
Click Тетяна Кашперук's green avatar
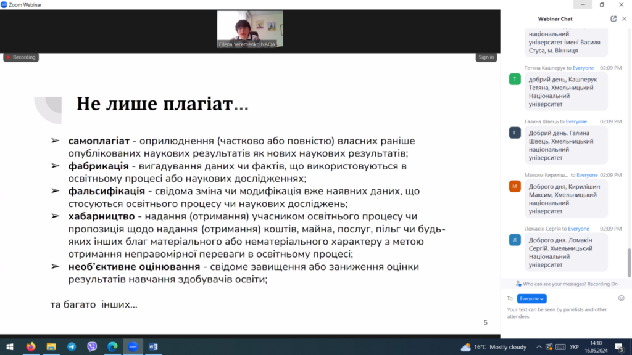coord(515,79)
